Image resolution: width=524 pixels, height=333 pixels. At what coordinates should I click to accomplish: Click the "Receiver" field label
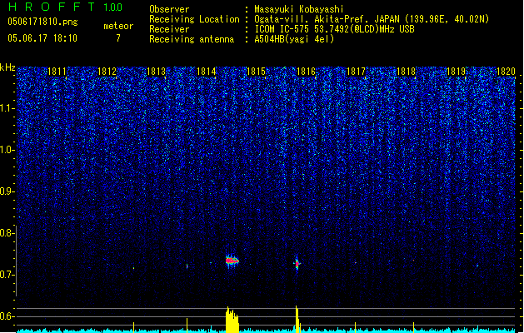169,29
